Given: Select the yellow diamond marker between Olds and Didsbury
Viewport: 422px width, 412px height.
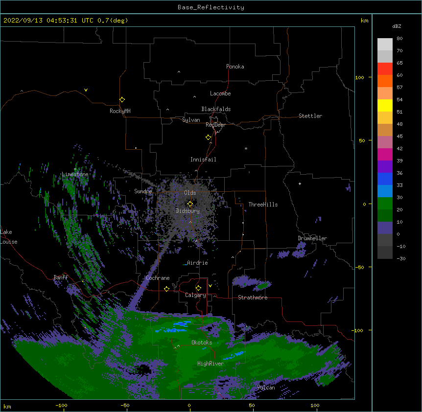Looking at the screenshot, I should click(x=190, y=204).
